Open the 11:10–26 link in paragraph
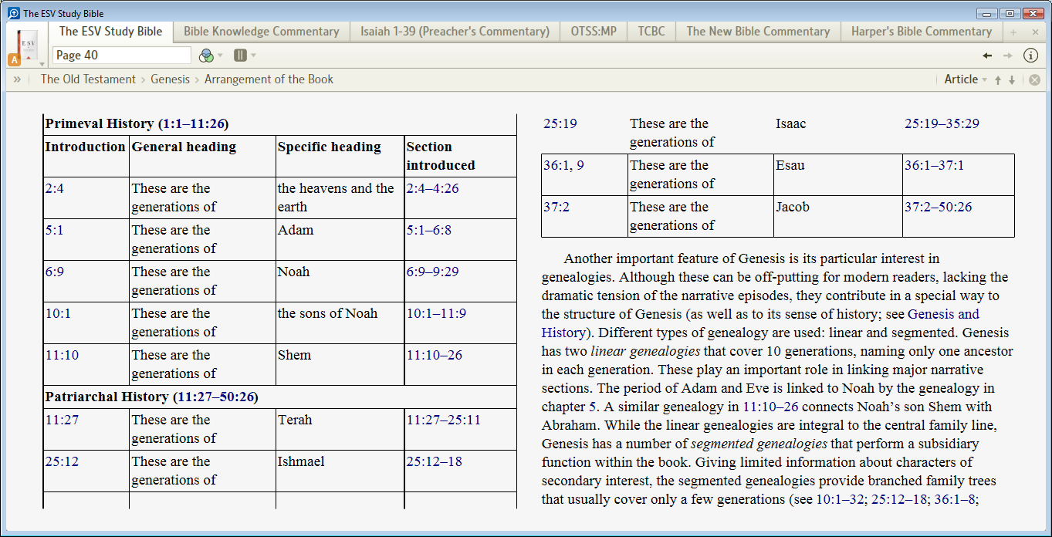The image size is (1052, 537). click(x=770, y=407)
